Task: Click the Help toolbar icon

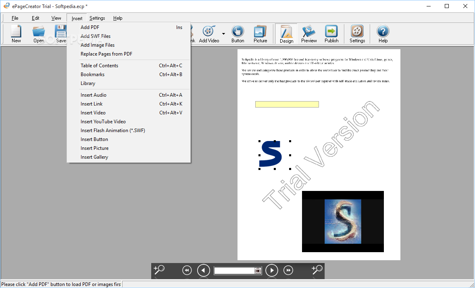Action: (x=383, y=34)
